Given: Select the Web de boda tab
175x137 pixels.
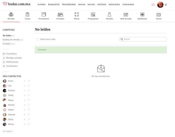Looking at the screenshot, I should point(126,14).
